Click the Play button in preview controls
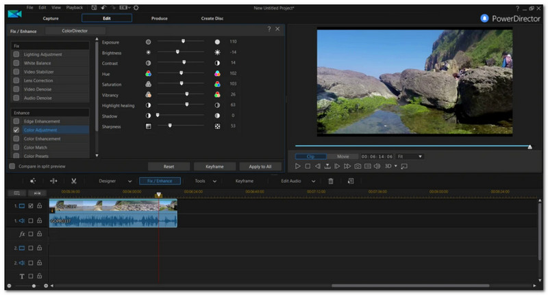The width and height of the screenshot is (548, 295). pos(298,166)
